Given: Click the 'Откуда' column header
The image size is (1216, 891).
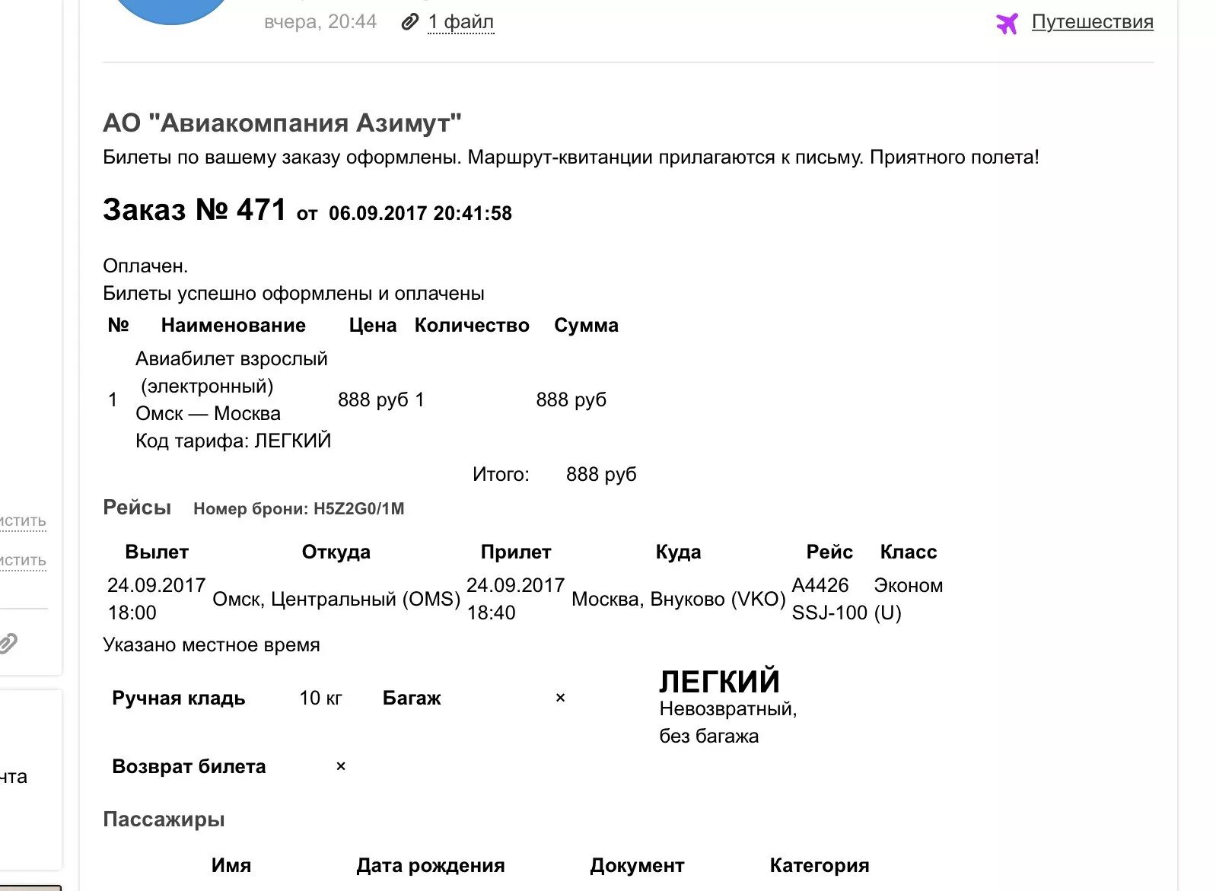Looking at the screenshot, I should pos(336,552).
